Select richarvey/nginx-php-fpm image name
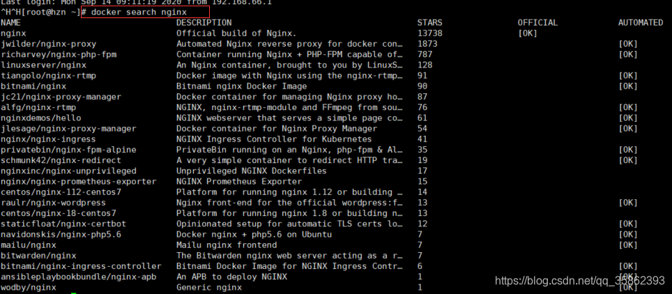672x294 pixels. tap(59, 54)
